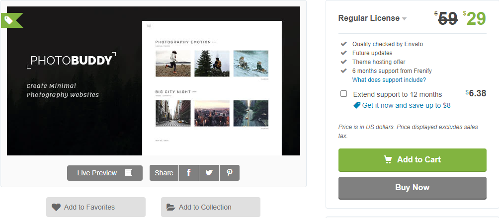Click 'Future updates' text

[372, 53]
